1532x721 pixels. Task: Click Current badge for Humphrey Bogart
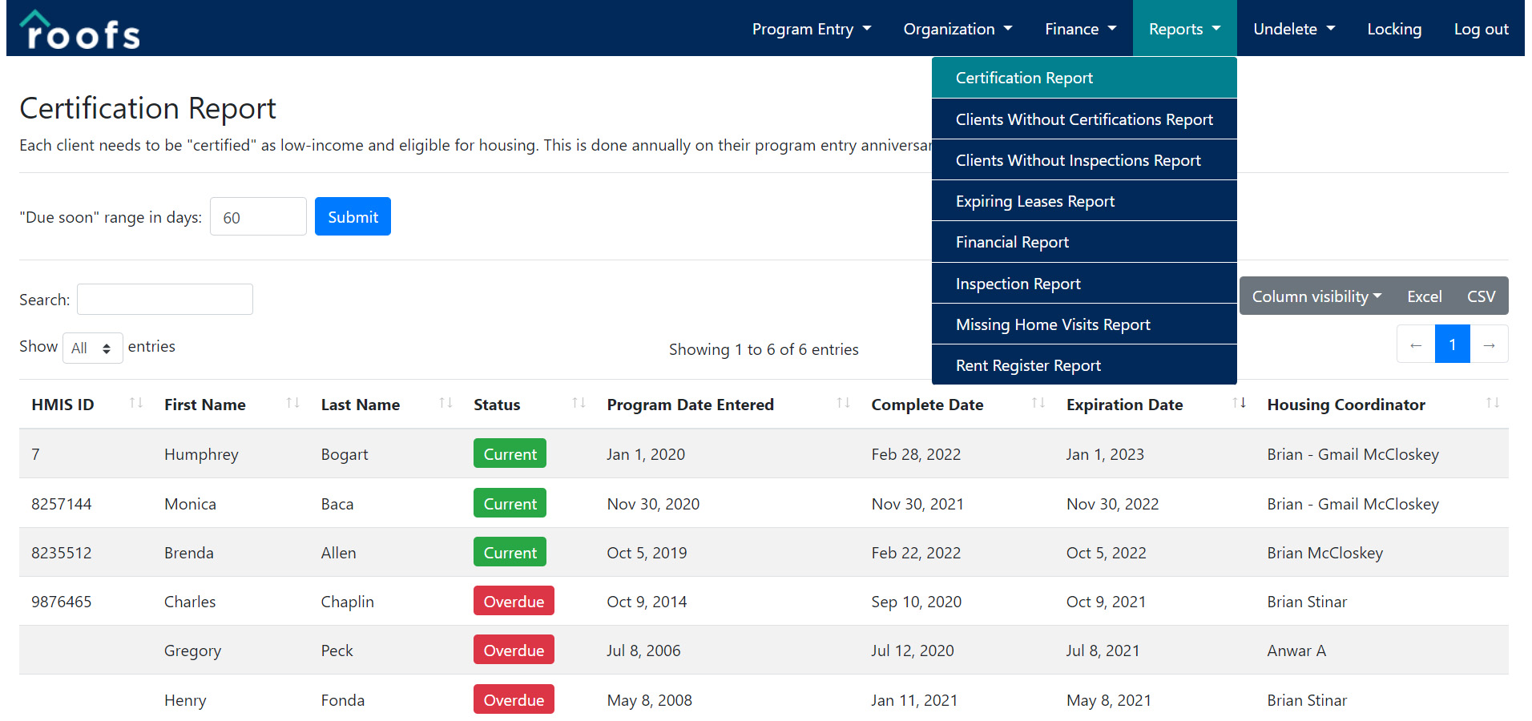(x=510, y=453)
